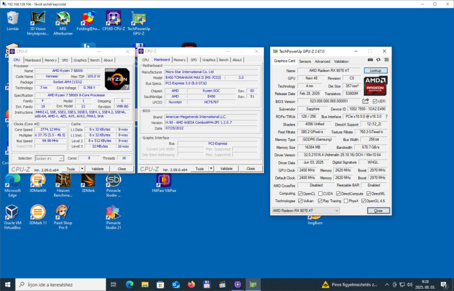Screen dimensions: 454x291
Task: Switch to Sensors tab in GPU-Z
Action: pos(305,61)
